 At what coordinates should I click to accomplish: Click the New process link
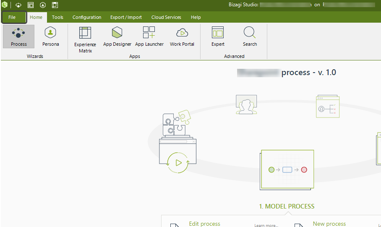coord(329,224)
